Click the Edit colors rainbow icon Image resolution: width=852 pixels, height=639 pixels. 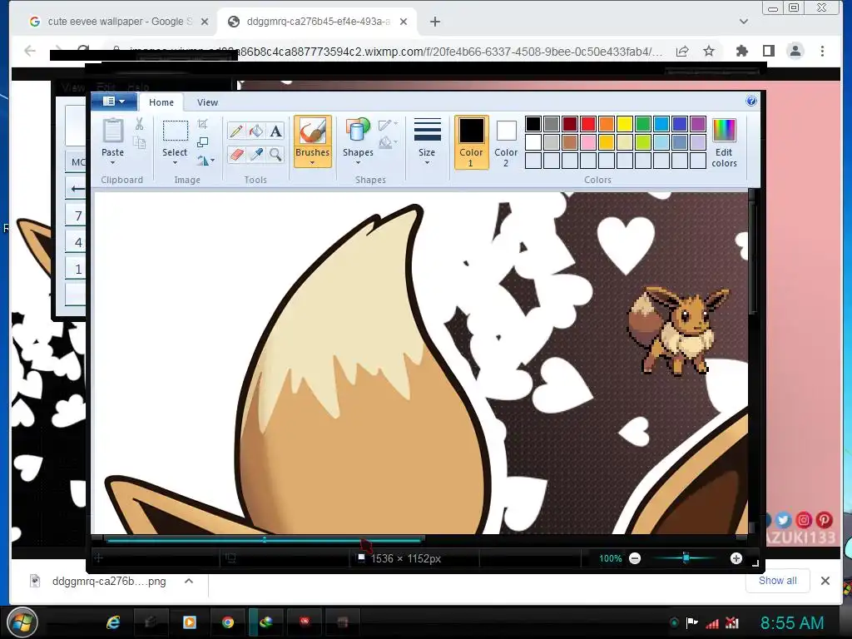[x=724, y=131]
